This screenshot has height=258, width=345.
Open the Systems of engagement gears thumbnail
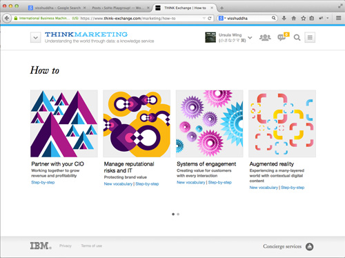tap(210, 123)
